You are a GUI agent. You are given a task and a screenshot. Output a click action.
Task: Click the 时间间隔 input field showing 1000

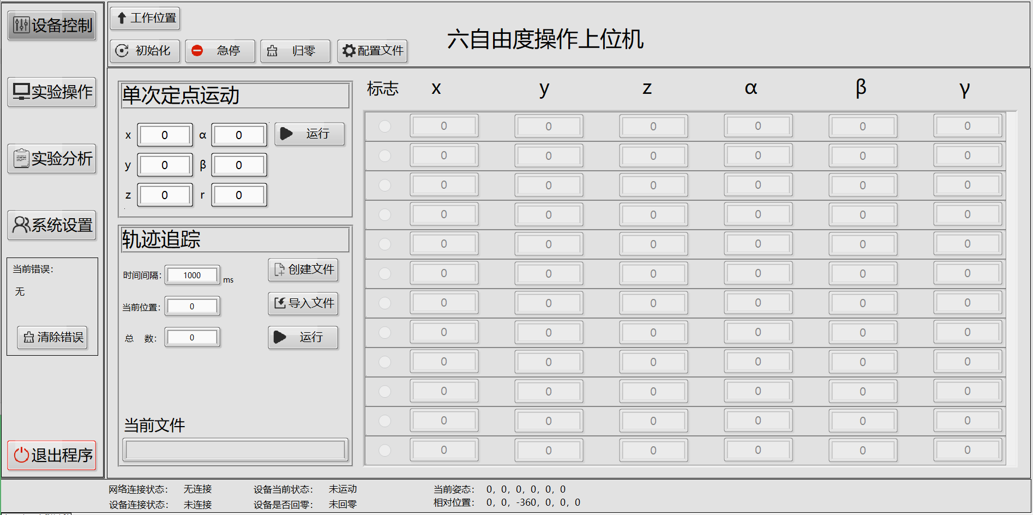tap(192, 276)
